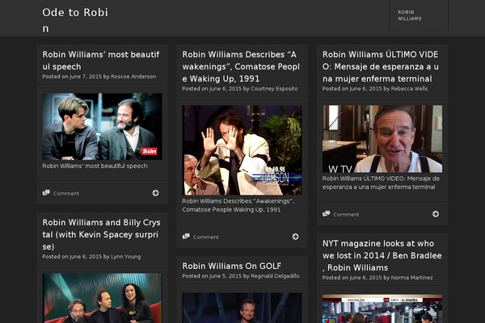Open the ROBIN WILLIAMS menu item

click(410, 15)
